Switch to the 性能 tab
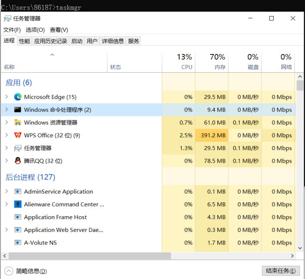The image size is (305, 279). [24, 41]
